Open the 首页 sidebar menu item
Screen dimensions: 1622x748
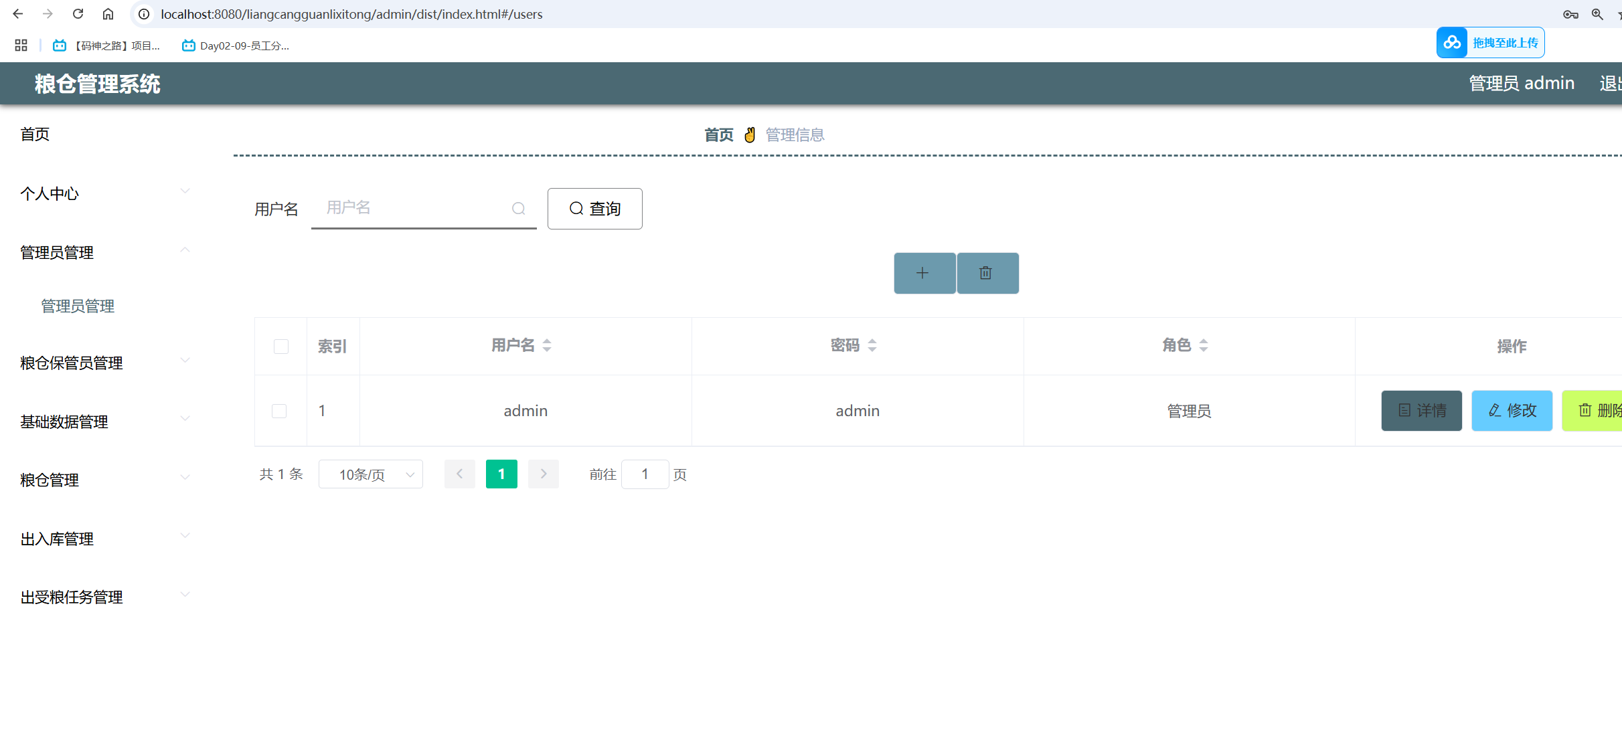tap(35, 134)
